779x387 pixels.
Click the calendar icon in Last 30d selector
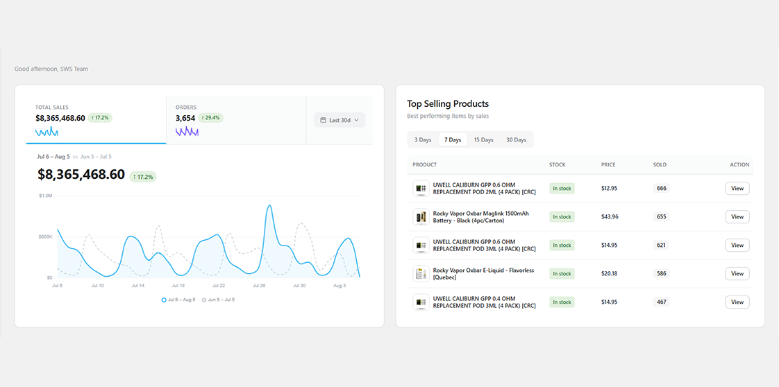coord(323,120)
